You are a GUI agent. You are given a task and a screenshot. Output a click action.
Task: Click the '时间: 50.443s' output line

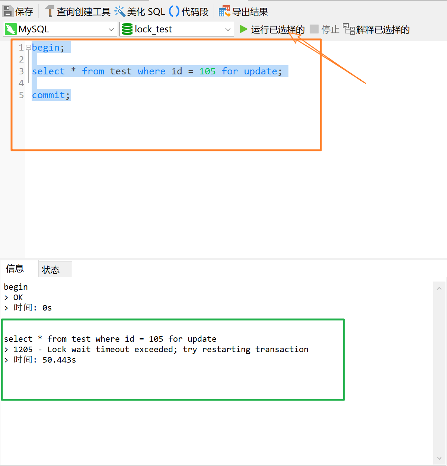pos(40,360)
